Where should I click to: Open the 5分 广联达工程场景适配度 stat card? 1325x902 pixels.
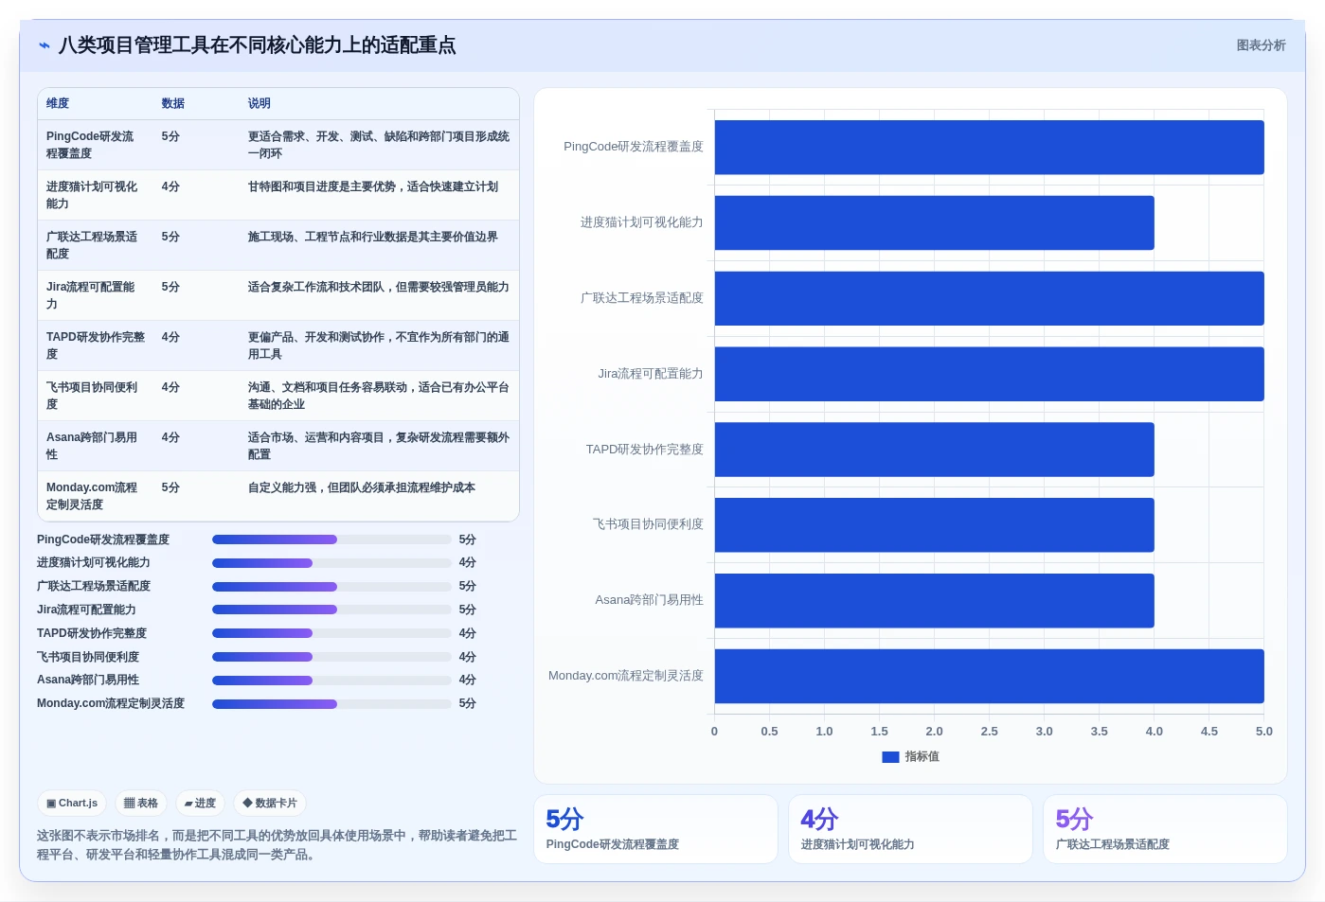click(1165, 829)
